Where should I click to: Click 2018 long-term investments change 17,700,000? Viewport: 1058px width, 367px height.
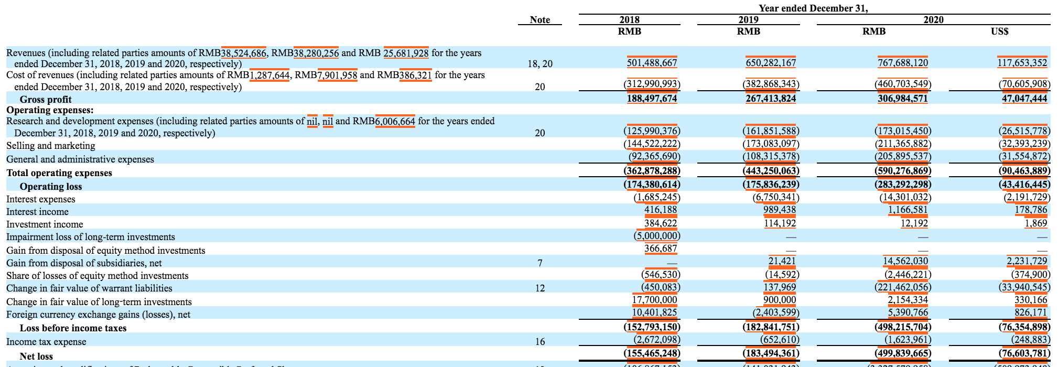pyautogui.click(x=654, y=300)
